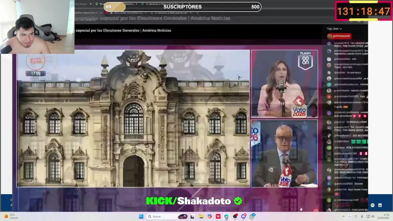Expand the system tray hidden icons chevron

point(344,216)
